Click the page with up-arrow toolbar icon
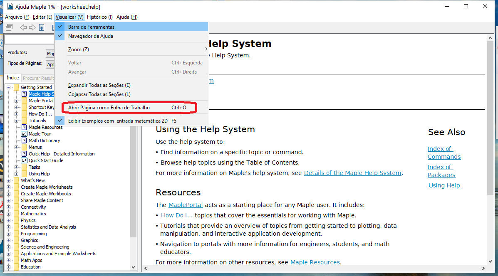This screenshot has height=276, width=498. [42, 27]
